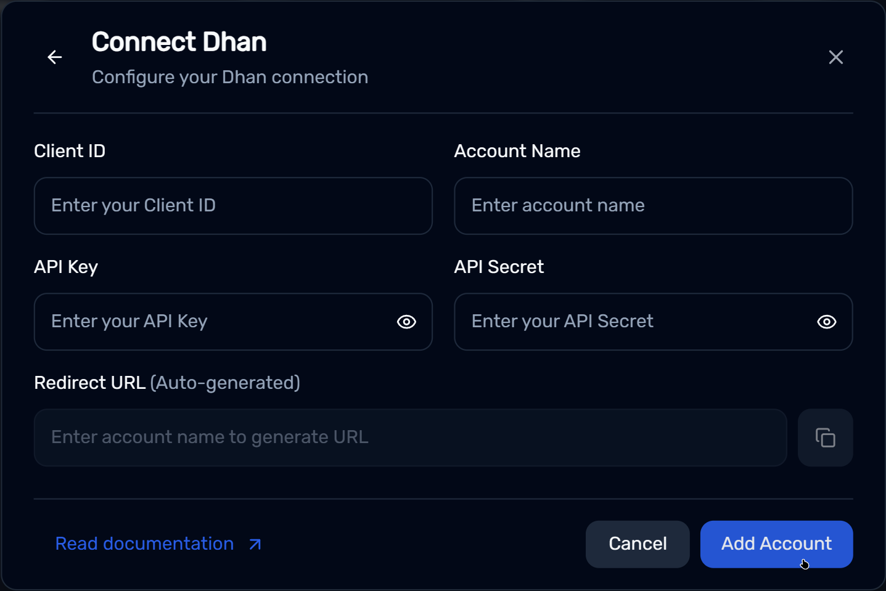Click the "Redirect URL (Auto-generated)" label
Screen dimensions: 886x591
pos(166,383)
